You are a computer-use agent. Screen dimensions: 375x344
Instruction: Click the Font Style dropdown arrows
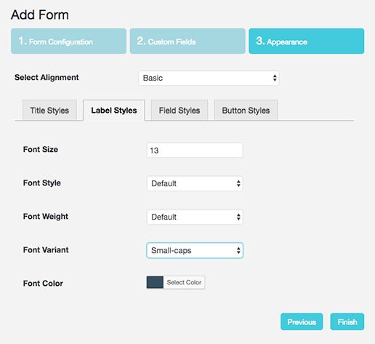tap(238, 183)
